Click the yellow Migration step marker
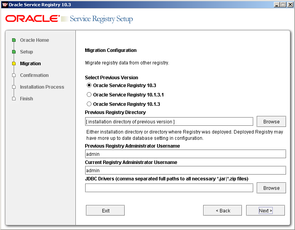The image size is (295, 230). 14,64
